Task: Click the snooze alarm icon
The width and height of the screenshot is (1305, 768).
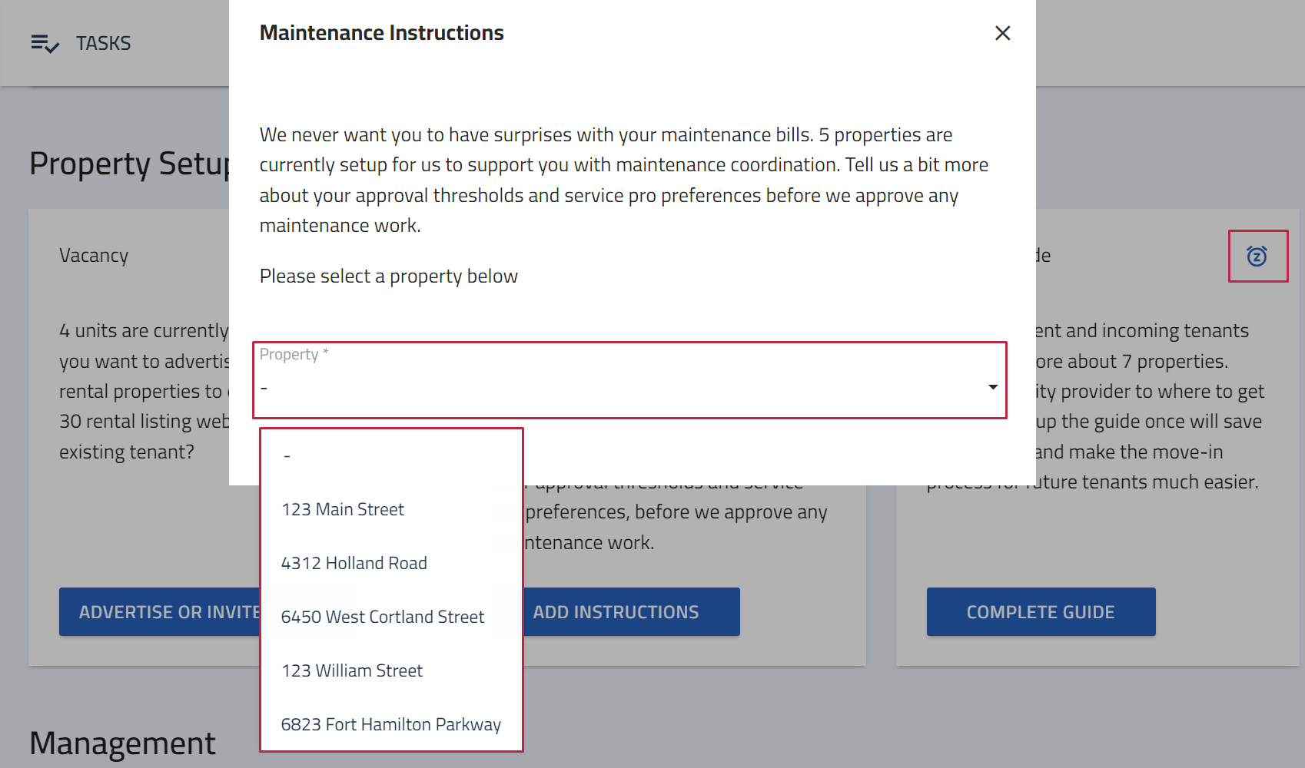Action: tap(1257, 256)
